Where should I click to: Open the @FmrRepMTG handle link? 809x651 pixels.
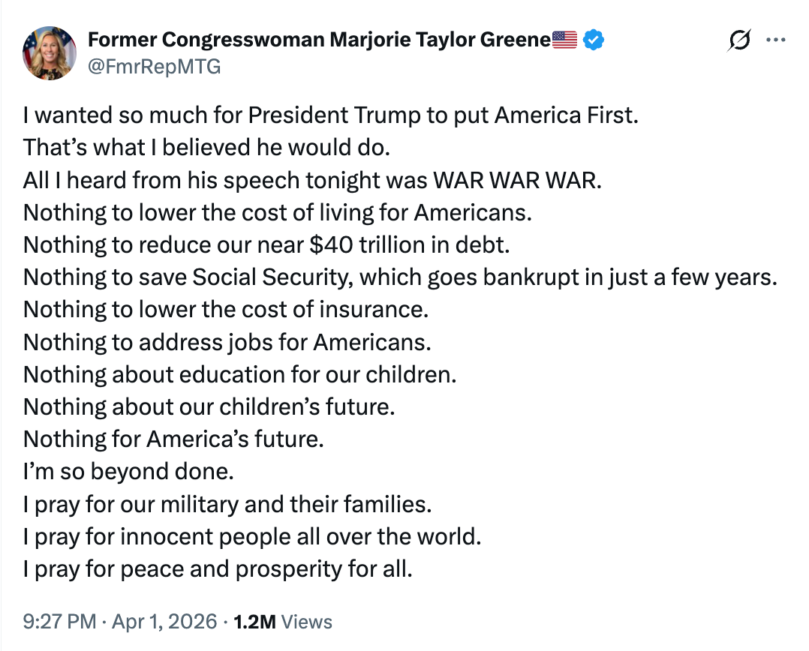[154, 66]
